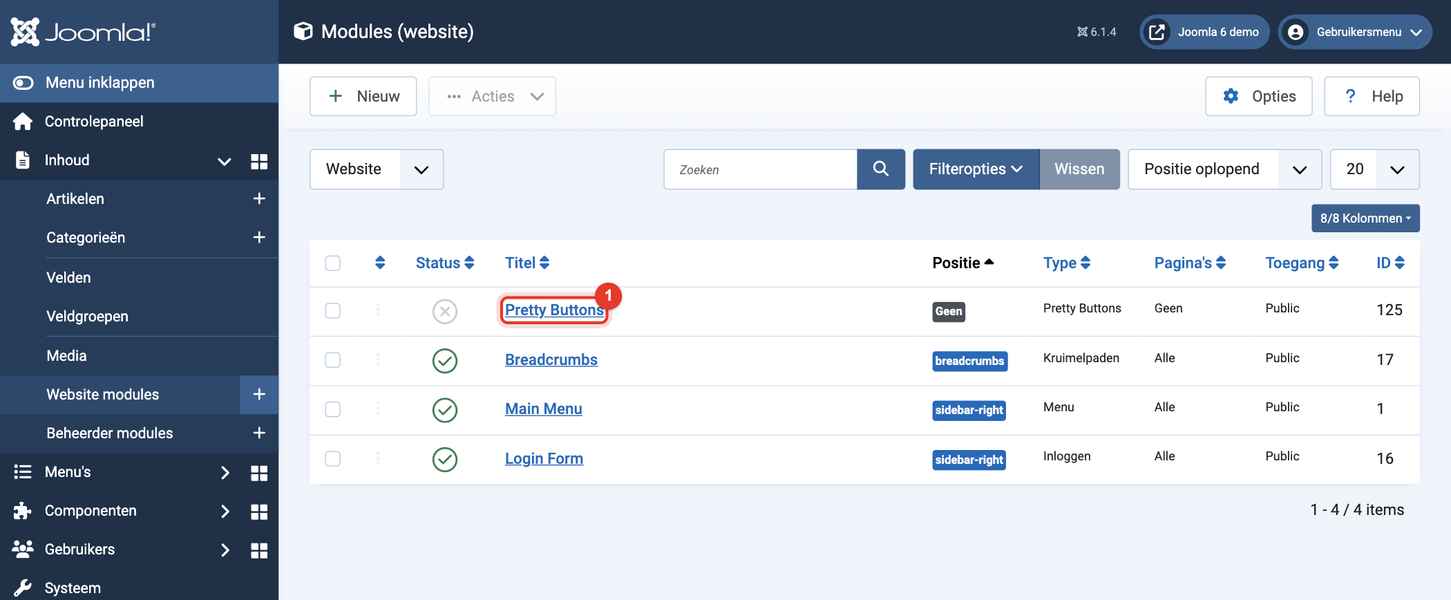
Task: Open Gebruikers dashboard grid icon
Action: pos(259,550)
